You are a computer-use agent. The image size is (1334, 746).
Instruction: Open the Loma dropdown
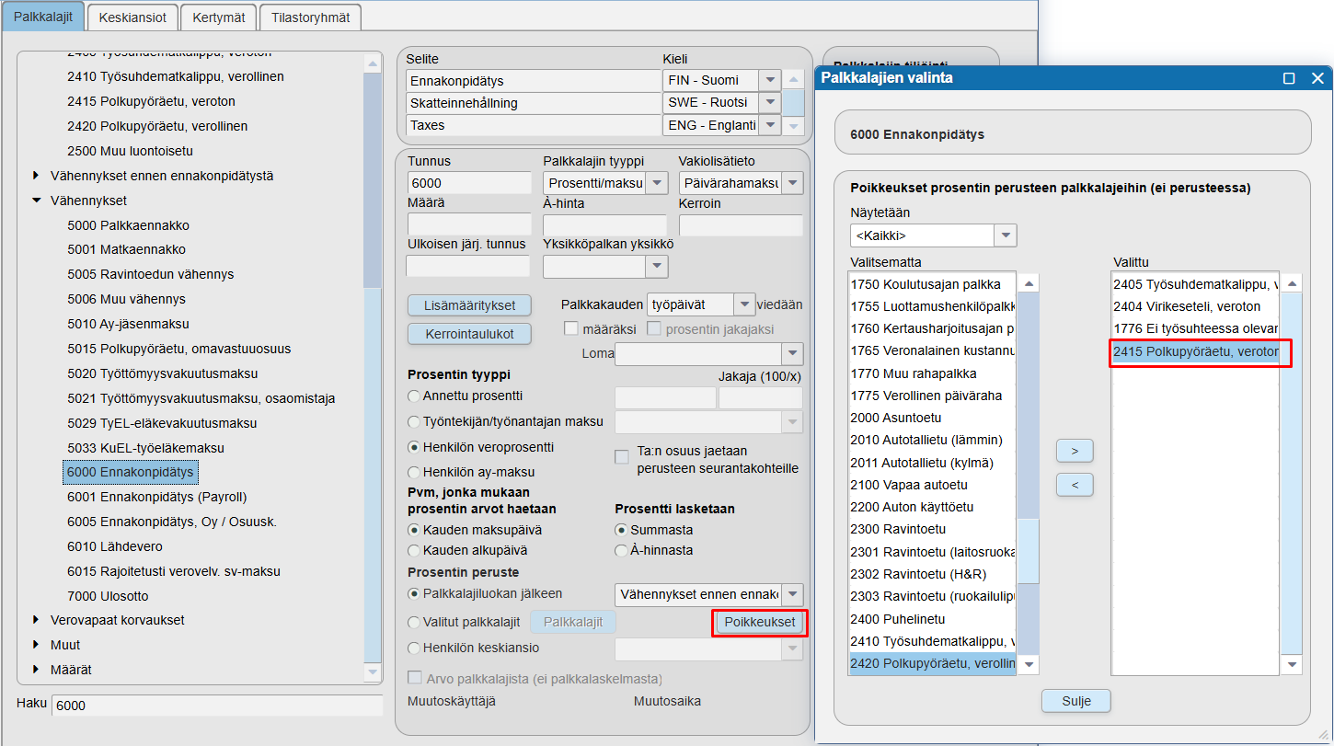(792, 353)
